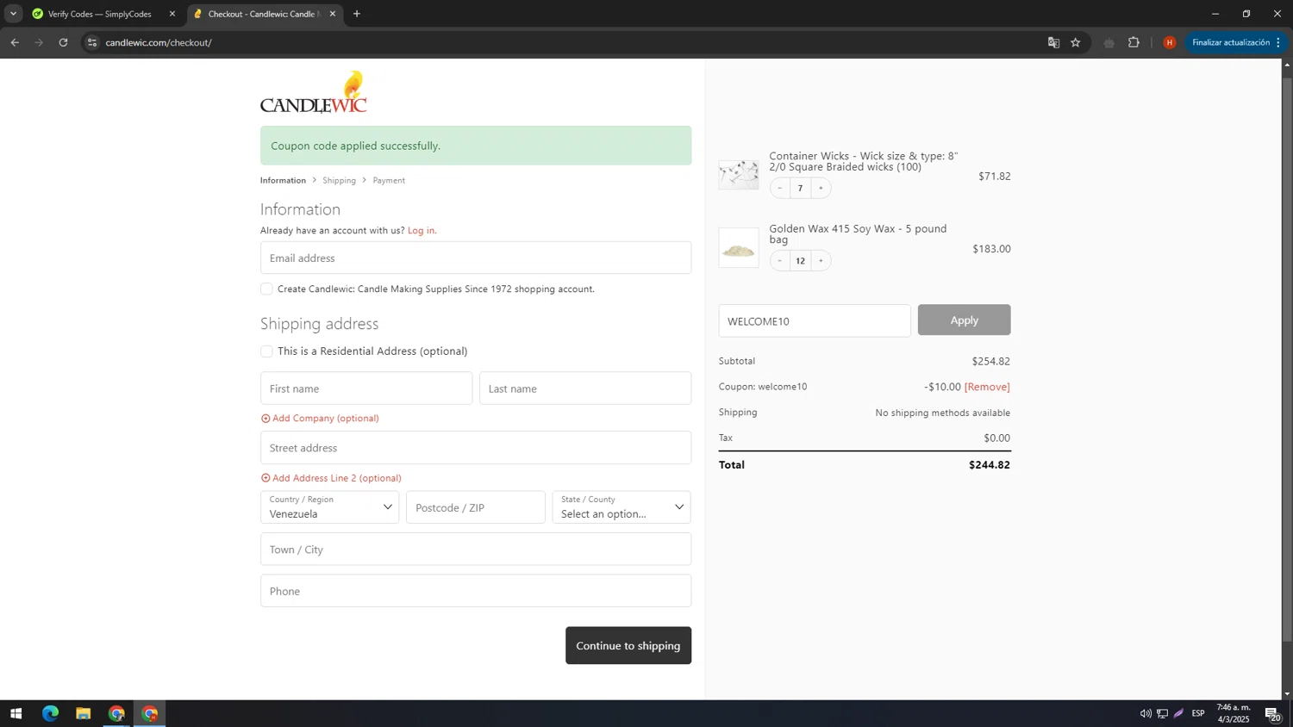This screenshot has height=727, width=1293.
Task: Check This is a Residential Address
Action: [266, 351]
